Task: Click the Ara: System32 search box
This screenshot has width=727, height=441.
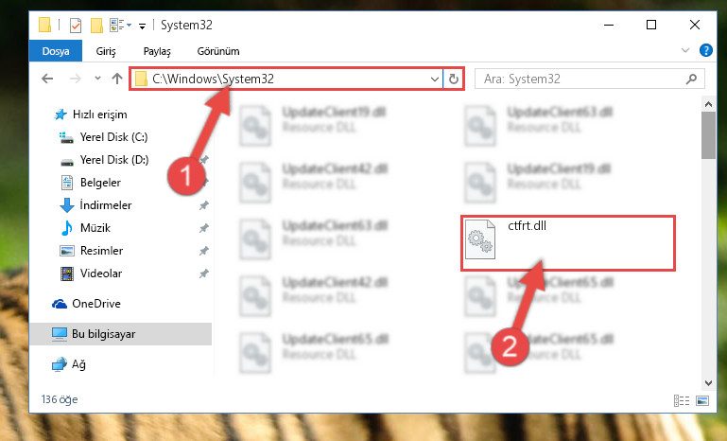Action: (581, 79)
